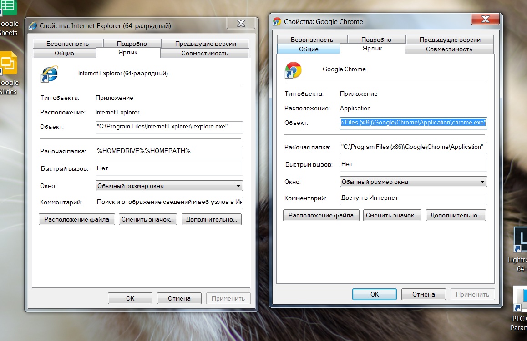Click the Расположение value Application
This screenshot has width=527, height=341.
point(355,109)
